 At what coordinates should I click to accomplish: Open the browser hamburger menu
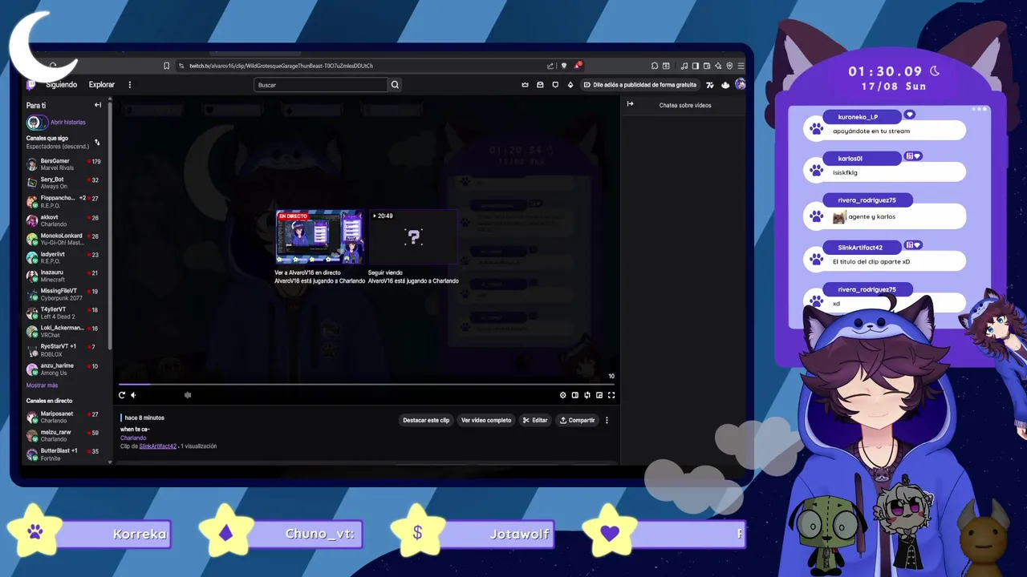click(741, 66)
